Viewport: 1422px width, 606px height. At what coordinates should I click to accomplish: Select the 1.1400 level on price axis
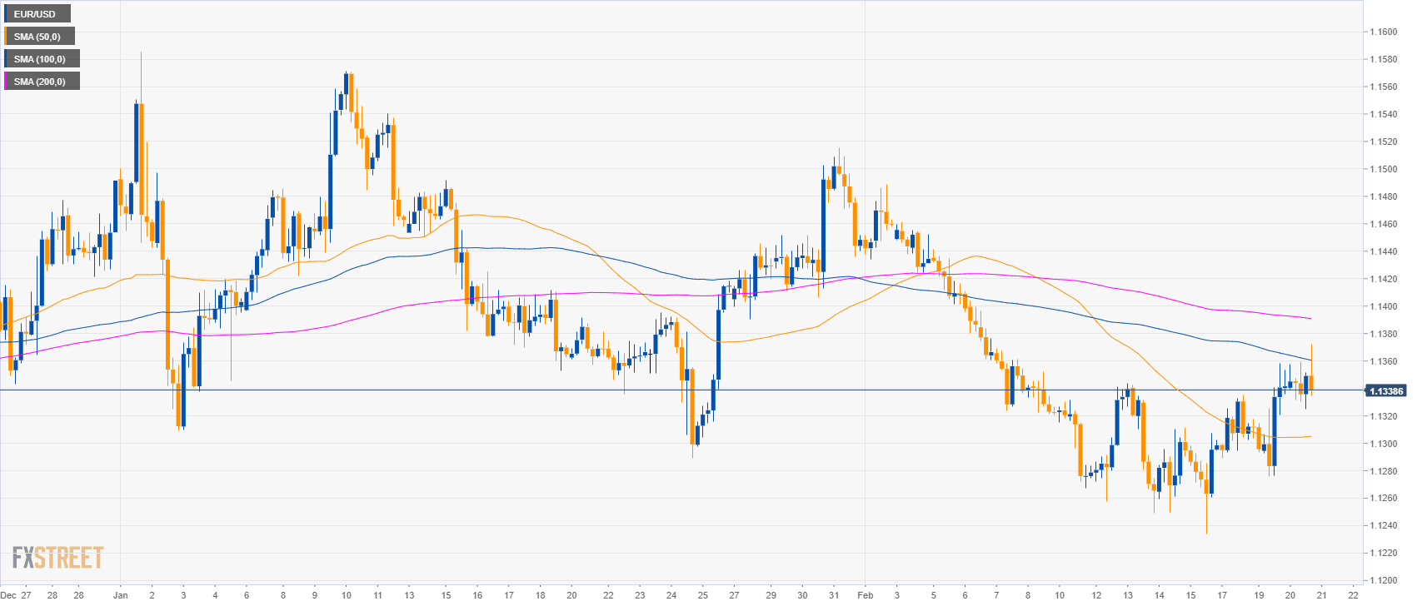pyautogui.click(x=1384, y=306)
